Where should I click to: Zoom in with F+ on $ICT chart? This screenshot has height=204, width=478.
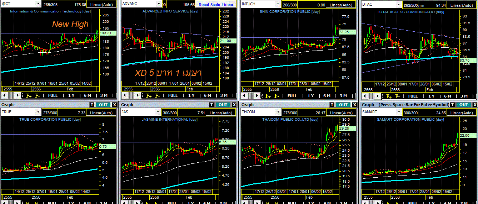click(29, 95)
